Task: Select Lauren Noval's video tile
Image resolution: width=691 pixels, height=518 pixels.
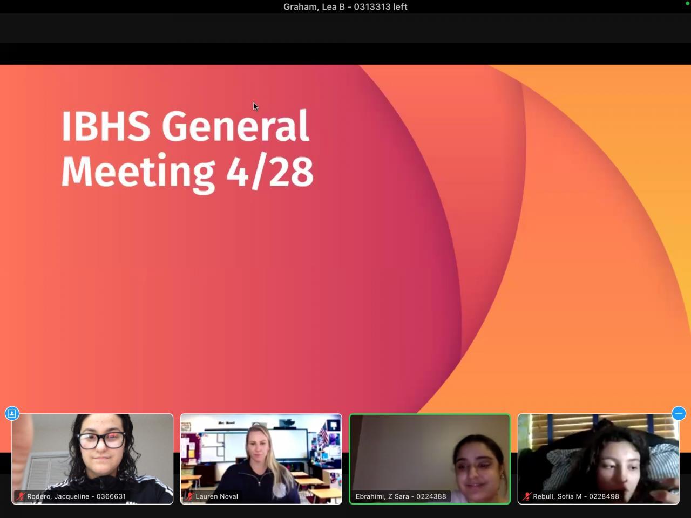Action: tap(261, 459)
